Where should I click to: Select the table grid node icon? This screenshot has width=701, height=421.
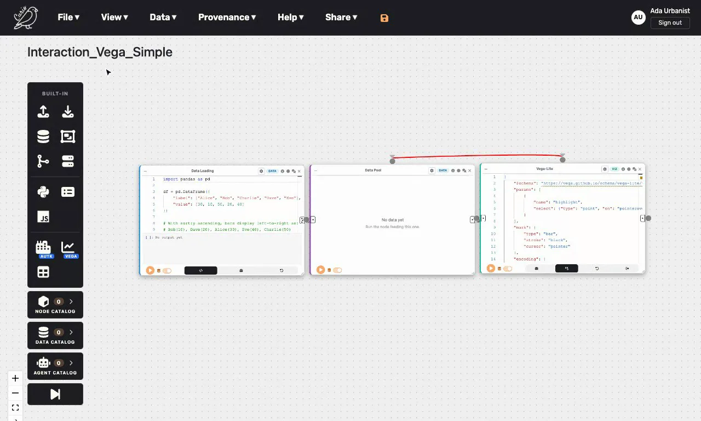click(43, 272)
